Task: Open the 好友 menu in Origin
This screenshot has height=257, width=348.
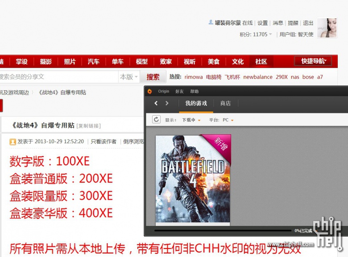Action: point(179,91)
